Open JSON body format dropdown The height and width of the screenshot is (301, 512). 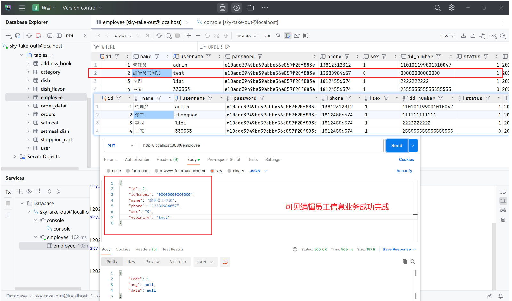pos(259,171)
